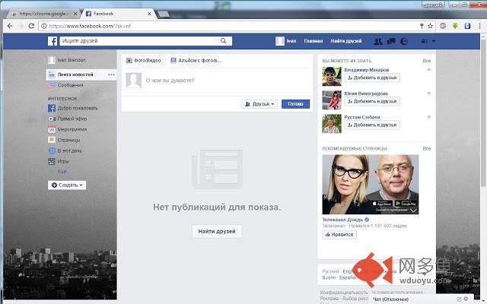Expand Еще link in sidebar
This screenshot has height=304, width=487.
(62, 171)
